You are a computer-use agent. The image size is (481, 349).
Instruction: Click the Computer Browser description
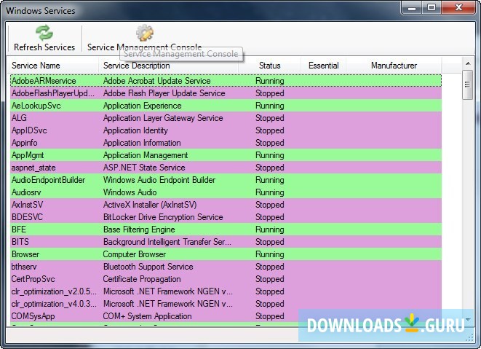135,254
